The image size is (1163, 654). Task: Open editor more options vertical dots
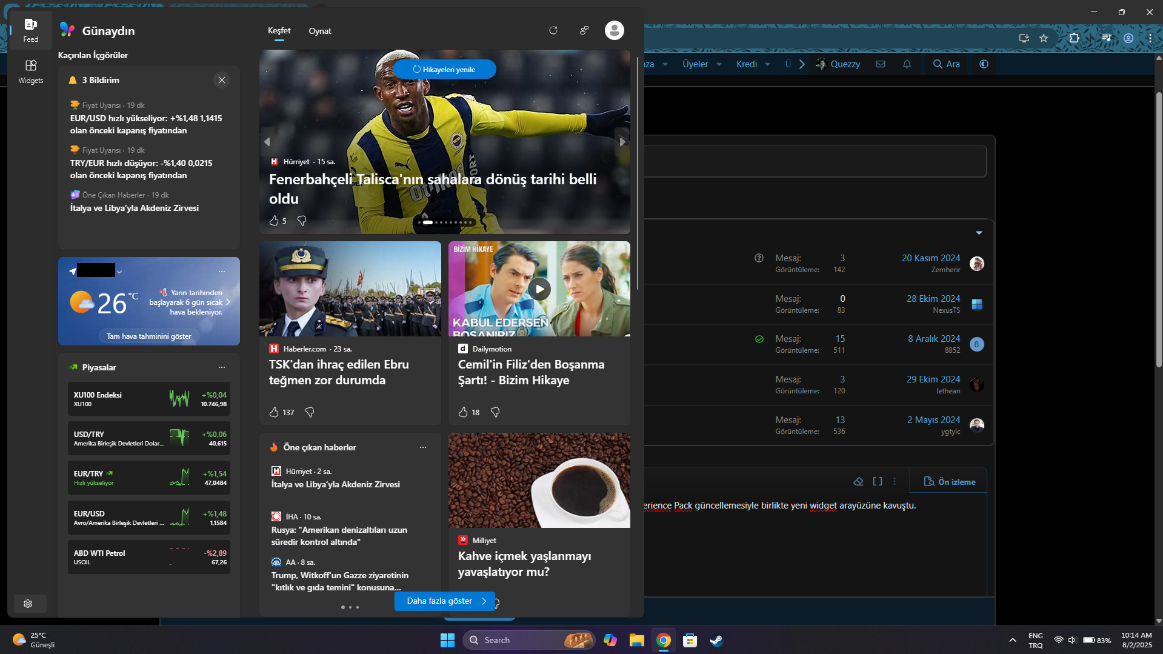895,482
